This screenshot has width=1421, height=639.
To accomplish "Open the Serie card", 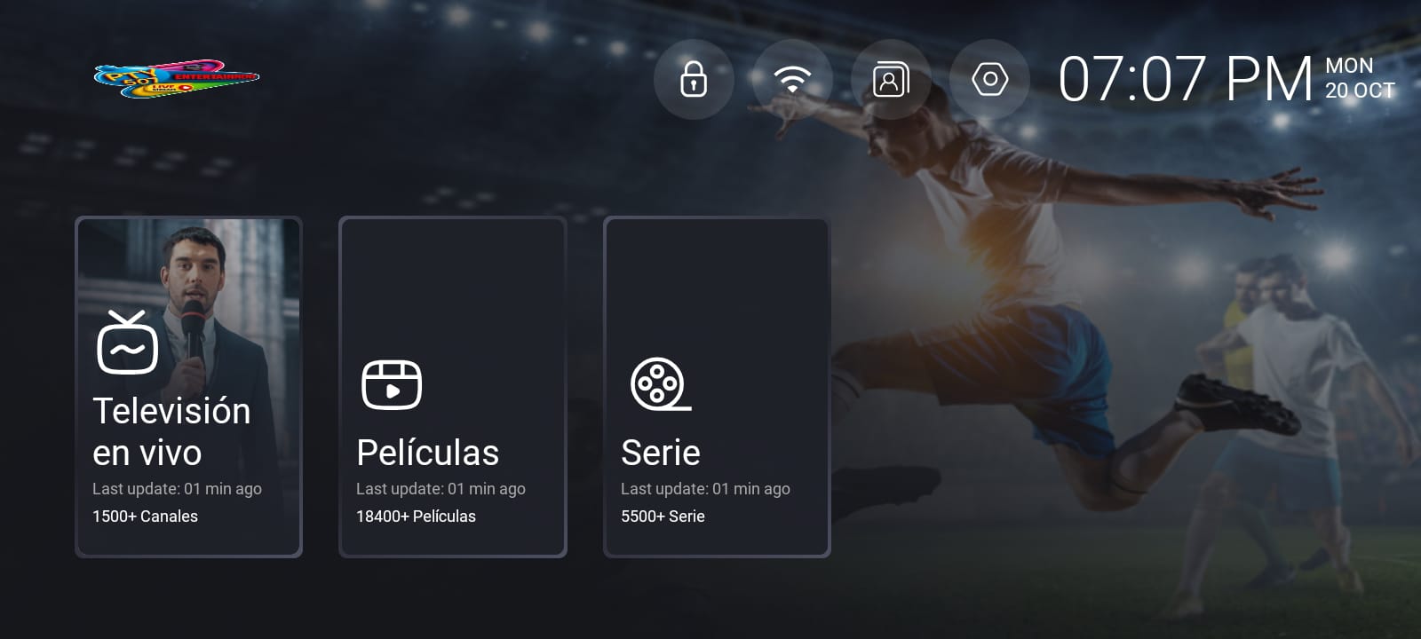I will [x=717, y=387].
